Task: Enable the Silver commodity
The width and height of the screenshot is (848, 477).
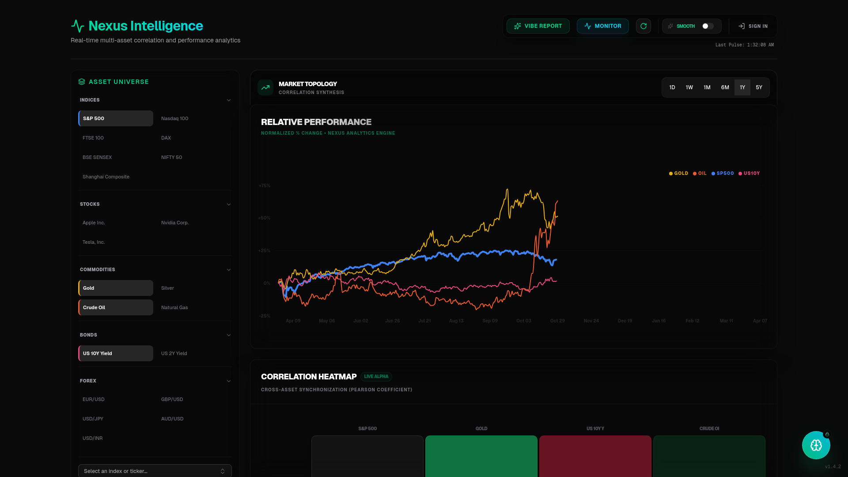Action: coord(194,288)
